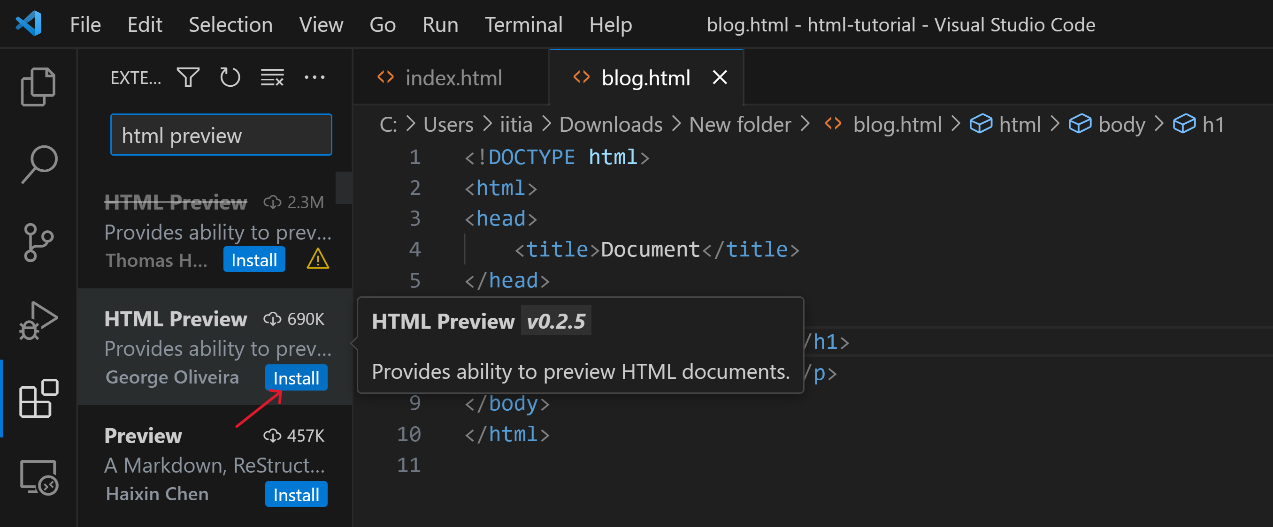Click the C: breadcrumb segment

coord(388,124)
